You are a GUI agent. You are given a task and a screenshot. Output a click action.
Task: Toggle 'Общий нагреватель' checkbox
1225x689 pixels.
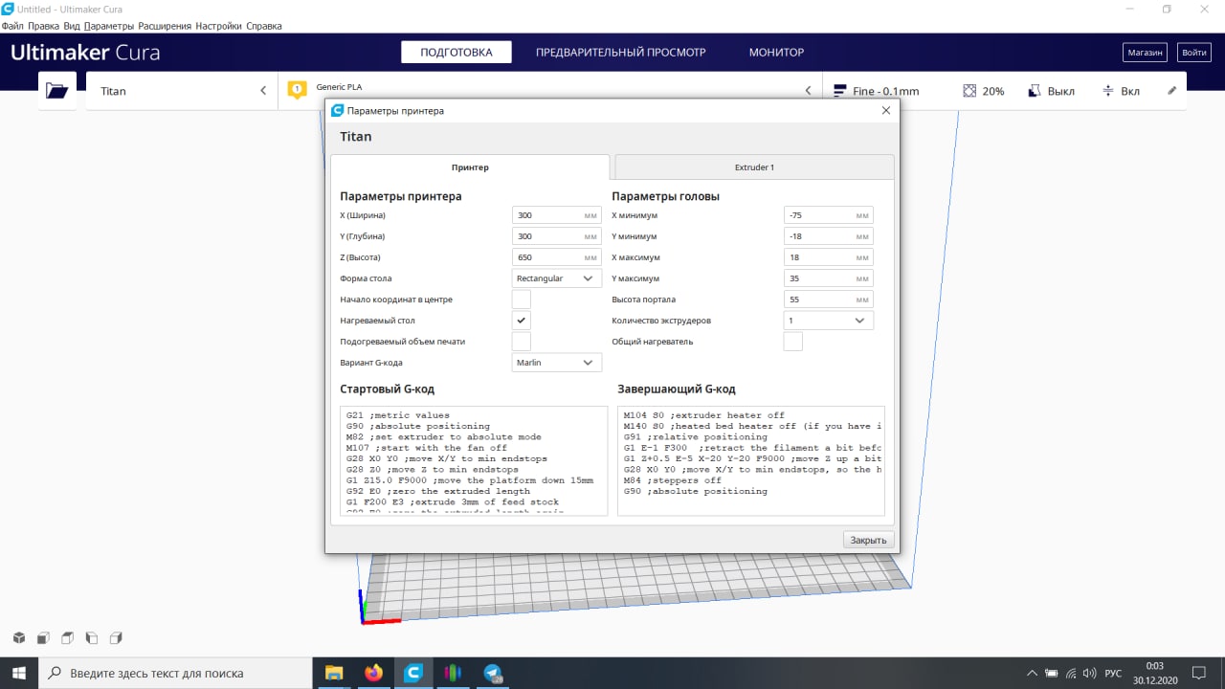[793, 342]
